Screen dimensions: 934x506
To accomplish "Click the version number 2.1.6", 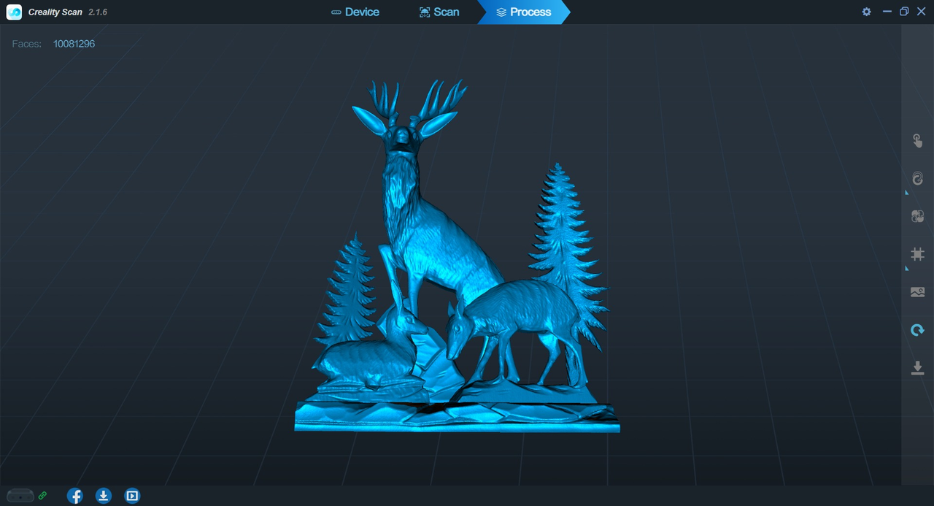I will click(98, 12).
